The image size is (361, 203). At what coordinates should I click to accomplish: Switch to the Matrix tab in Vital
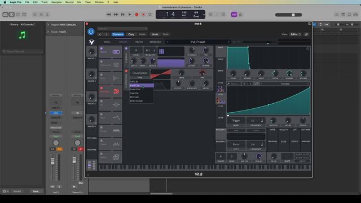coord(139,42)
